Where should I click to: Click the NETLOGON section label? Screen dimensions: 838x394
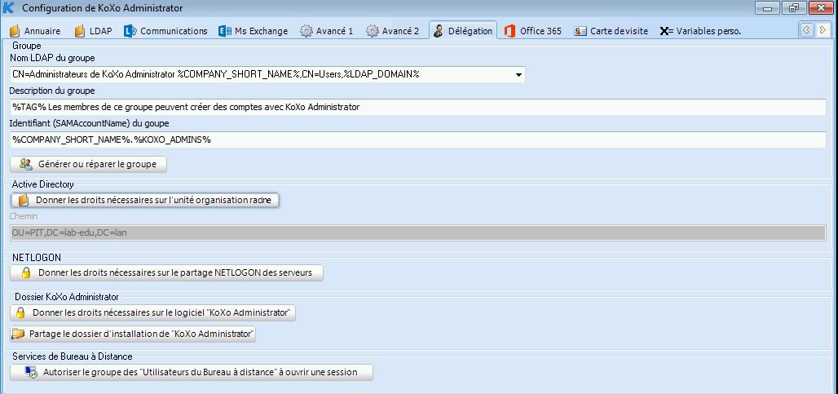[37, 258]
